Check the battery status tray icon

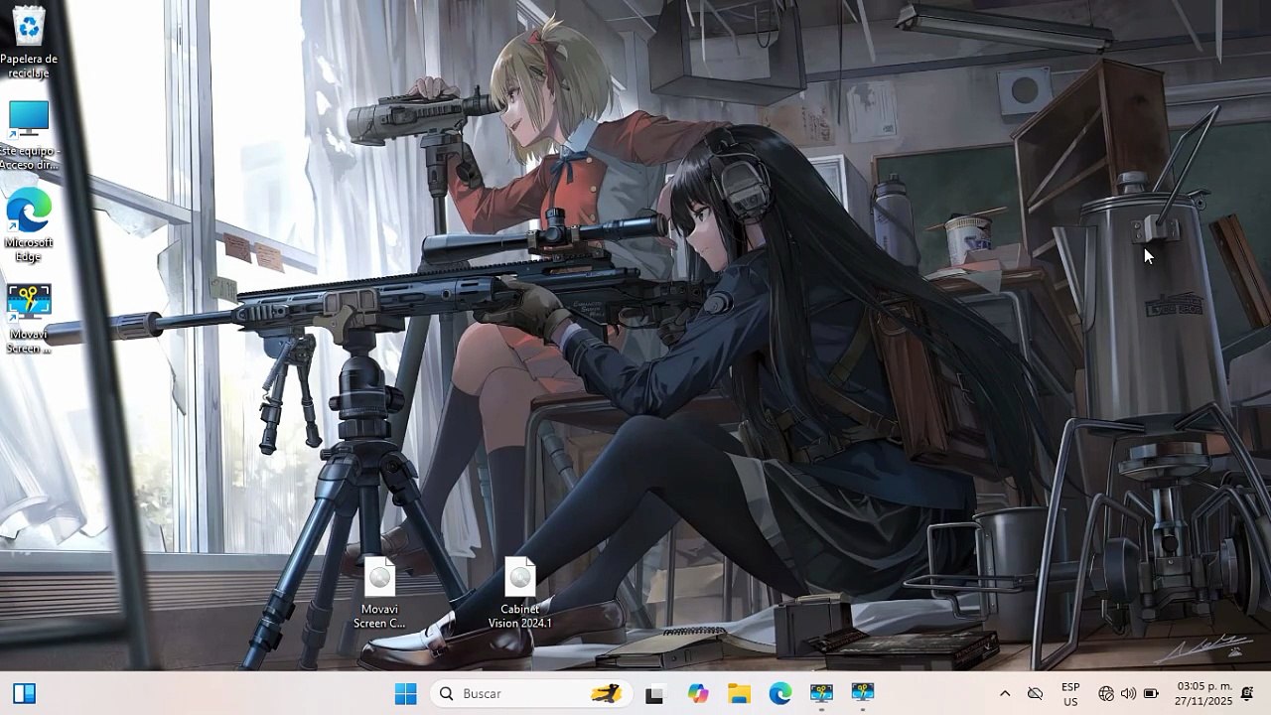point(1151,693)
